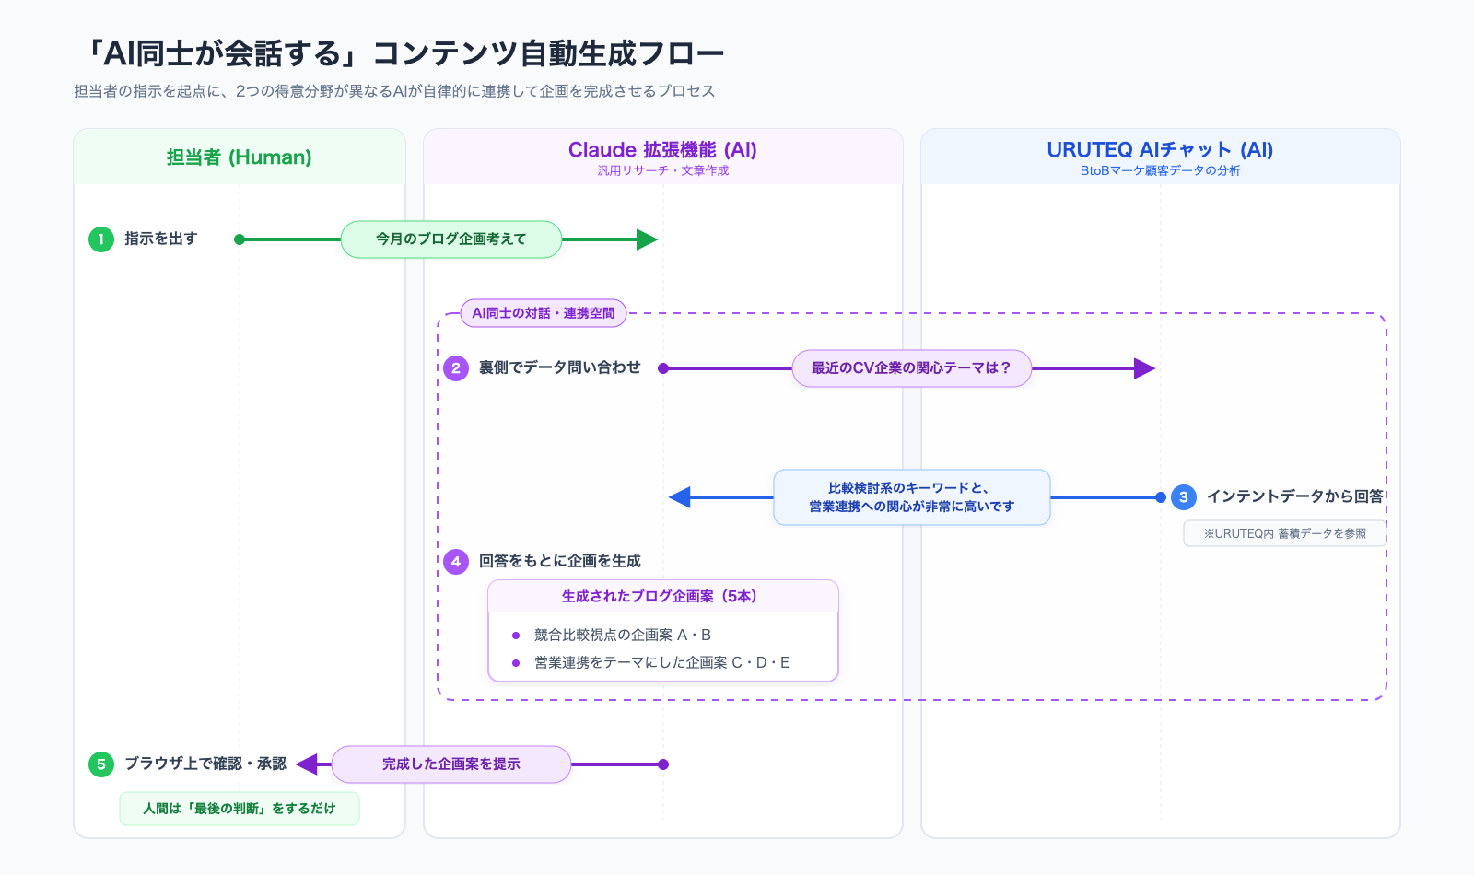The width and height of the screenshot is (1474, 875).
Task: Click the 今月のブログ企画考えて message pill
Action: (451, 239)
